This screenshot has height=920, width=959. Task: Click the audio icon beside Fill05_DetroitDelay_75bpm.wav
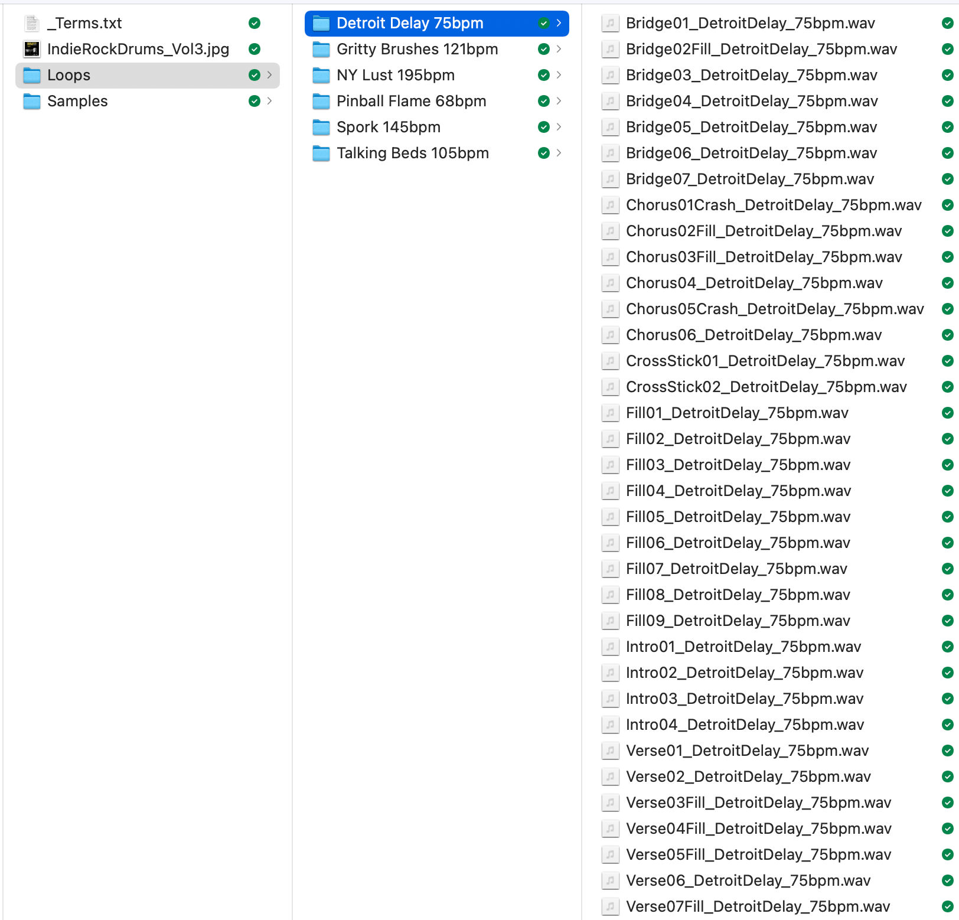point(610,517)
